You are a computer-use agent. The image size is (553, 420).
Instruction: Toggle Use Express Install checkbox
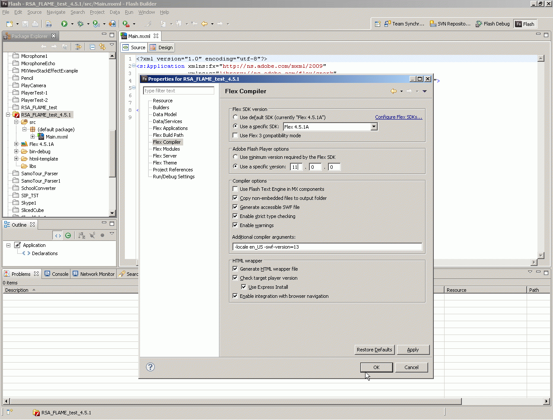244,287
